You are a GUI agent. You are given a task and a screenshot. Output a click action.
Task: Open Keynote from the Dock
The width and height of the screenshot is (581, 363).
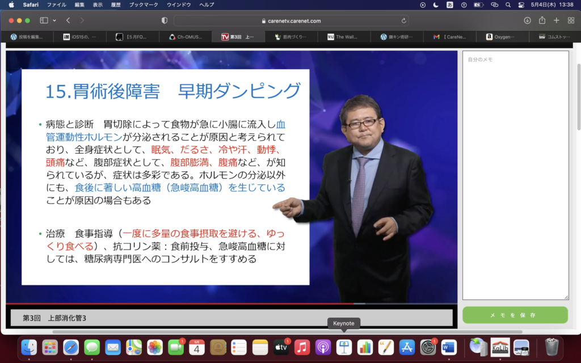click(344, 347)
